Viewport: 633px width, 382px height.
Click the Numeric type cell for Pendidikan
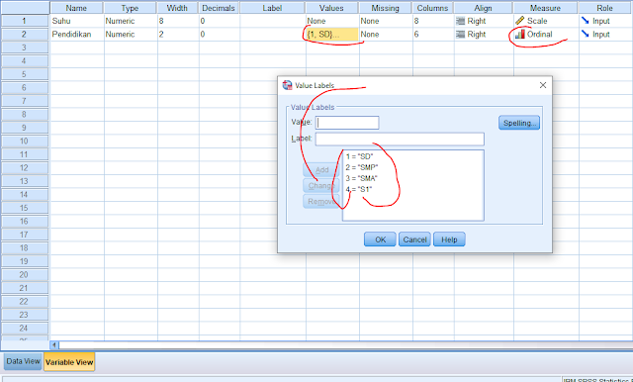[x=131, y=35]
